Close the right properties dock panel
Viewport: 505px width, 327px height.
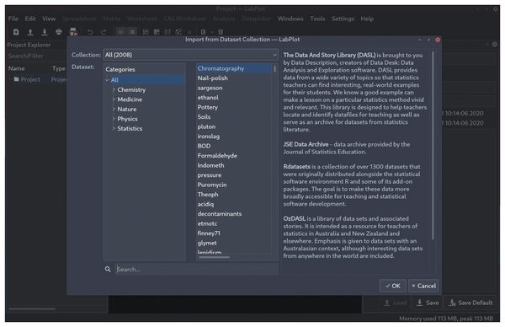pyautogui.click(x=495, y=44)
